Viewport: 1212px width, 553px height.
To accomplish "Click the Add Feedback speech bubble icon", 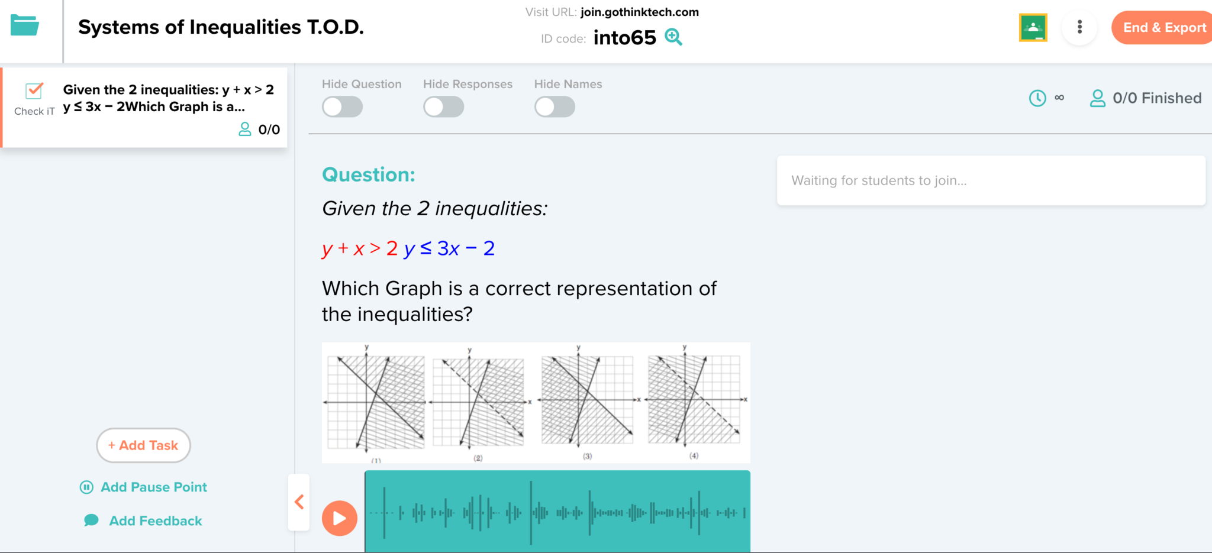I will point(91,520).
